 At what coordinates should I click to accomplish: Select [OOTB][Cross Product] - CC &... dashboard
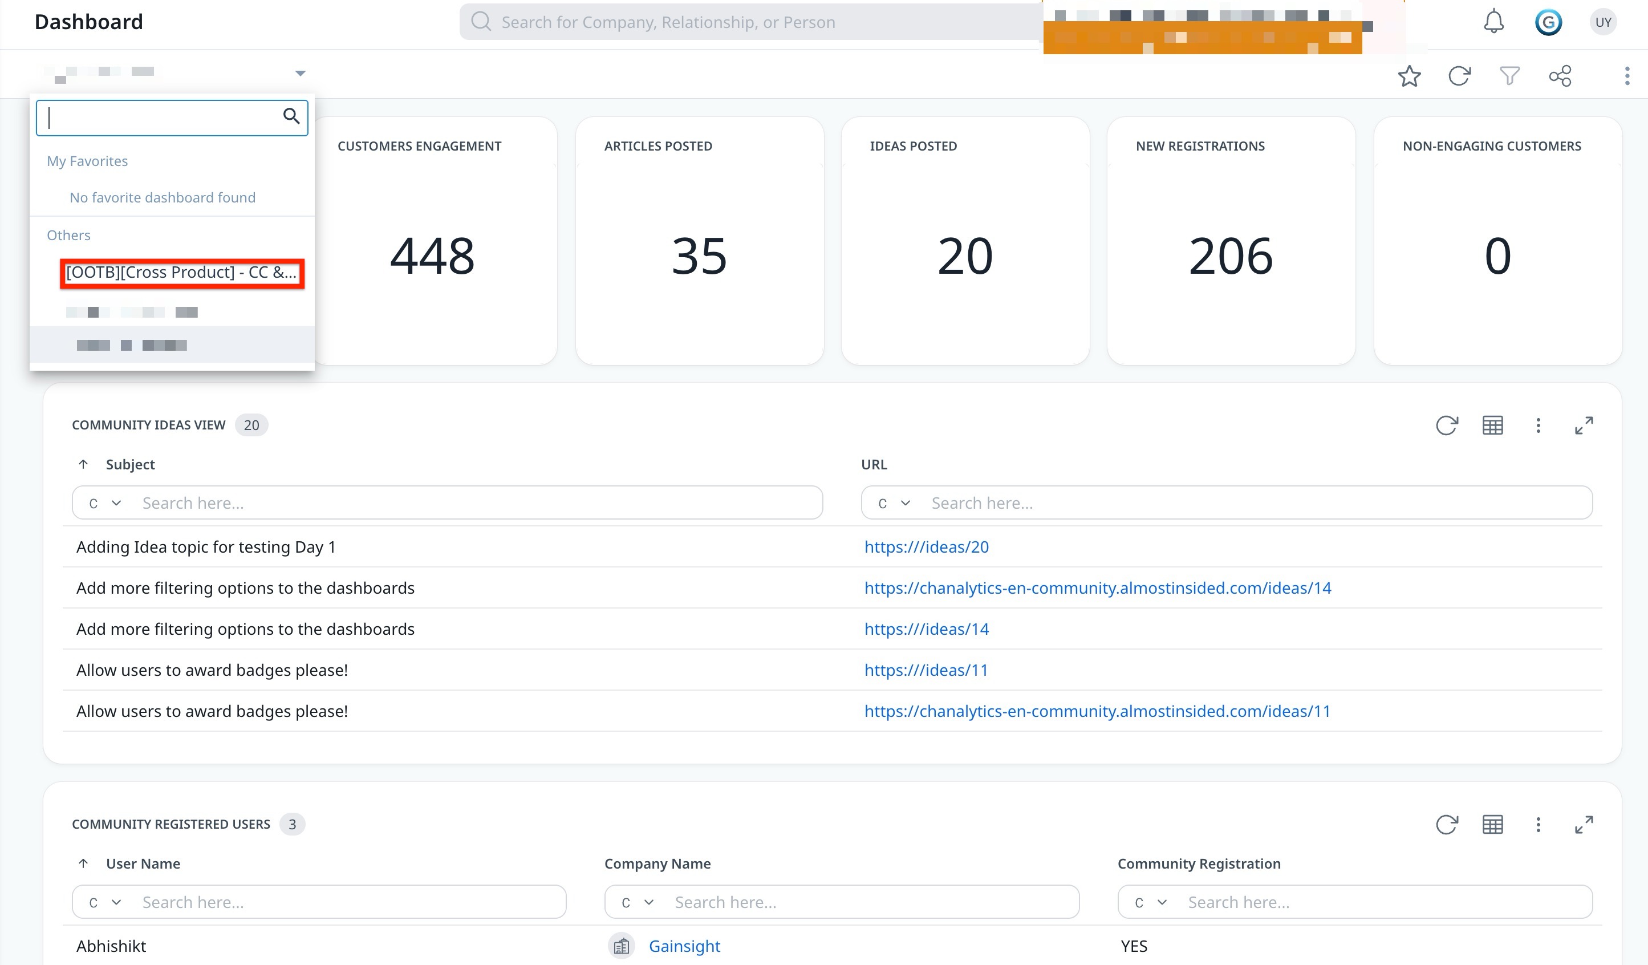point(179,272)
